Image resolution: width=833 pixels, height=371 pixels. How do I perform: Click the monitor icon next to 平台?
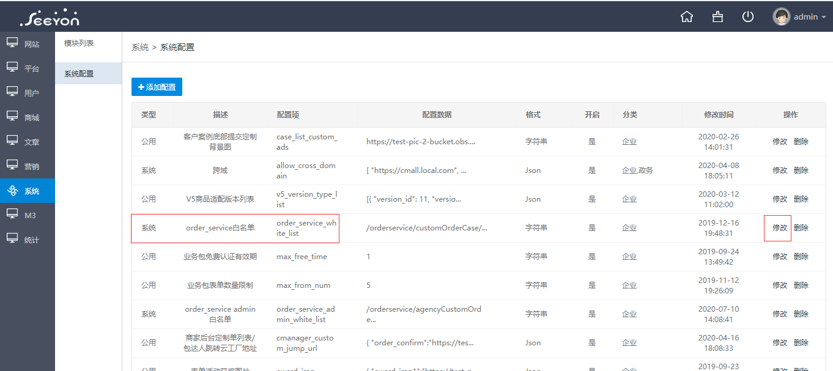click(12, 67)
